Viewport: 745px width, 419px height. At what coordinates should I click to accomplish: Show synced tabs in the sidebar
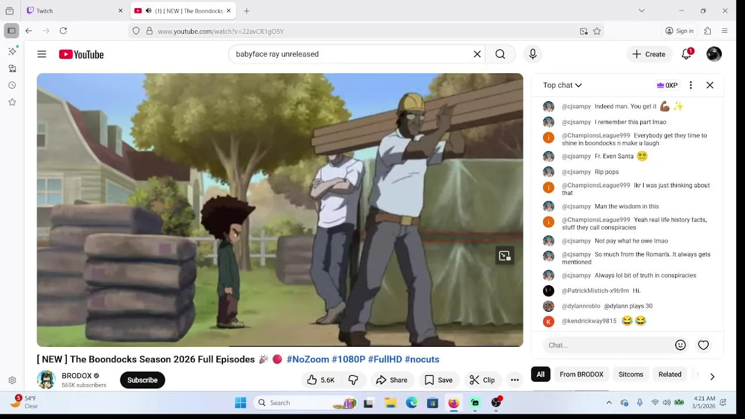[12, 68]
